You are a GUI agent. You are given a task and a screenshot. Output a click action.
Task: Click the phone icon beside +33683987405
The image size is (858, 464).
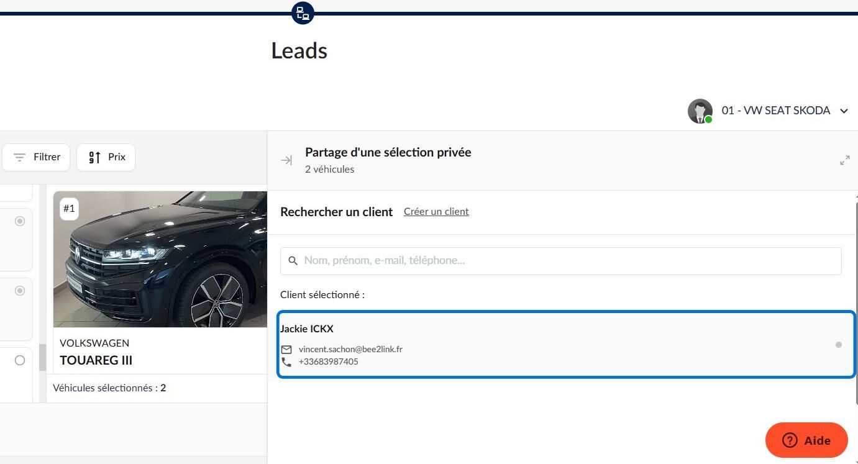point(286,362)
